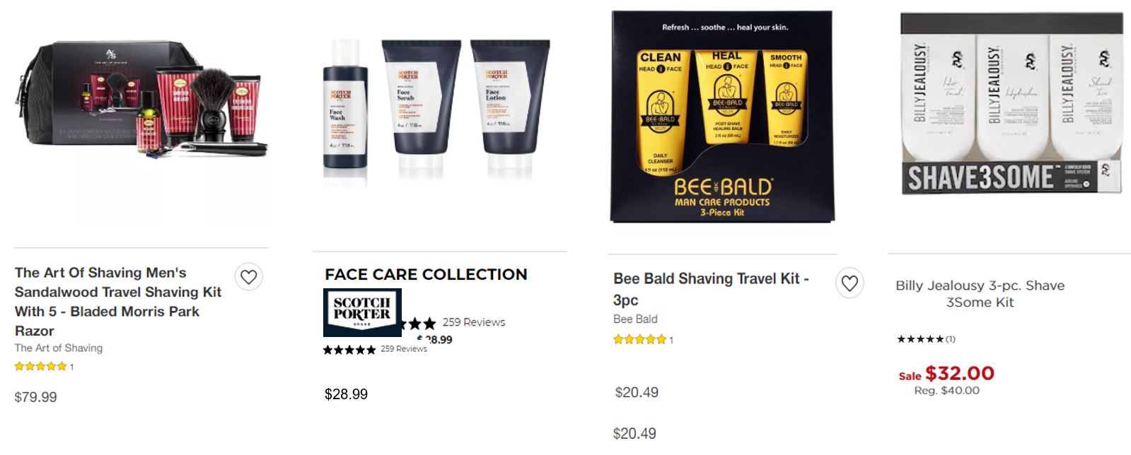Click the $79.99 price of the shaving kit

point(35,397)
